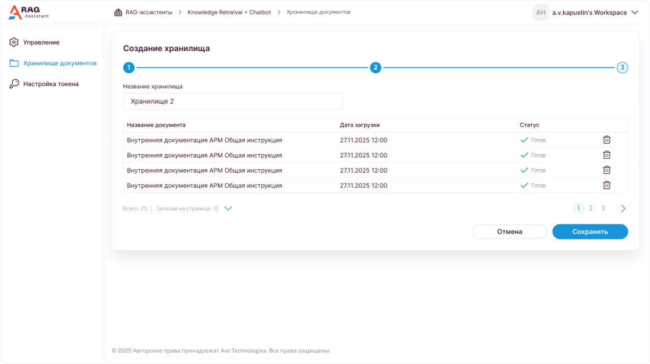This screenshot has width=650, height=364.
Task: Open Knowledge Retreival + Chatbot breadcrumb
Action: pos(229,12)
